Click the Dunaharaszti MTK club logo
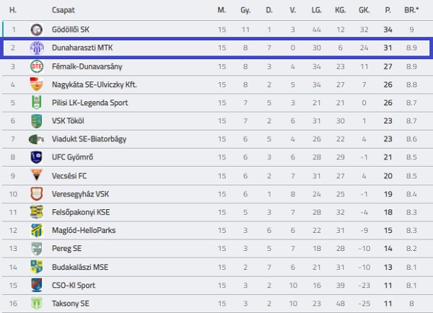The image size is (433, 313). coord(36,48)
